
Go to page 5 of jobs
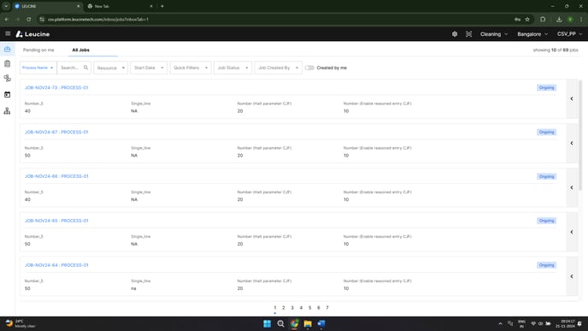[309, 308]
